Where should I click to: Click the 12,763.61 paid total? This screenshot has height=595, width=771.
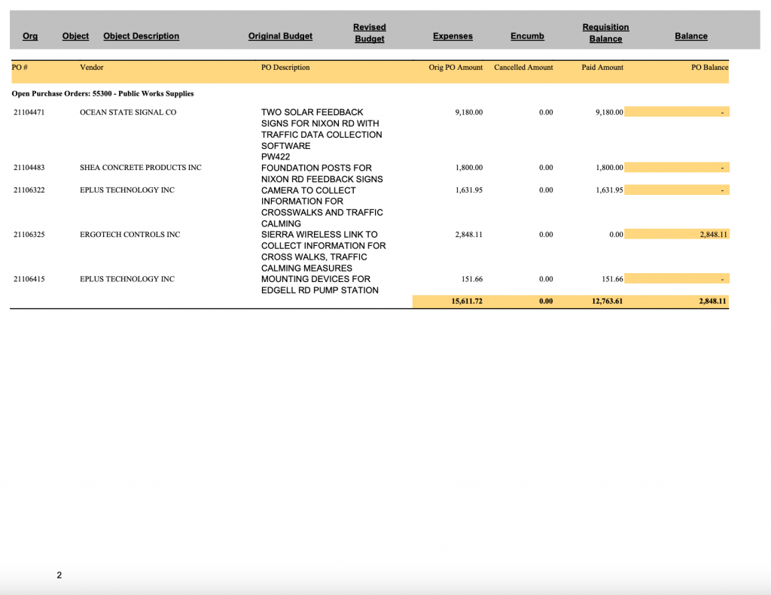[607, 302]
